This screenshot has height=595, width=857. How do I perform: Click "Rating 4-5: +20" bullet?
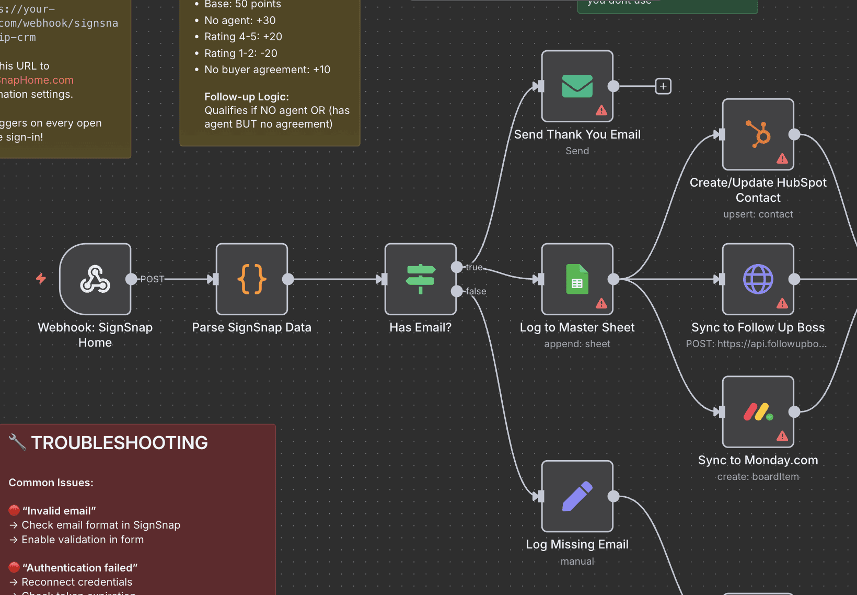click(244, 37)
